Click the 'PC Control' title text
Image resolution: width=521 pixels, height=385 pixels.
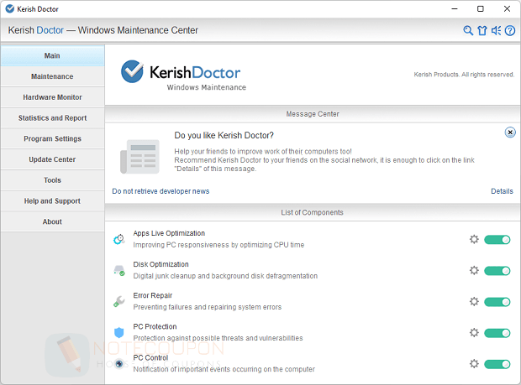coord(150,358)
